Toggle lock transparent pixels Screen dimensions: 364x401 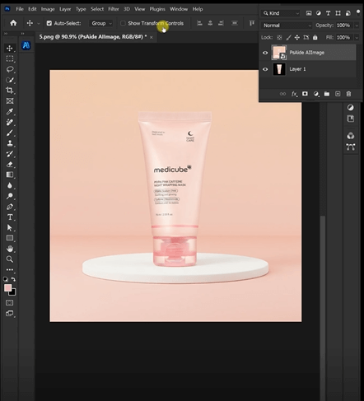(x=279, y=37)
